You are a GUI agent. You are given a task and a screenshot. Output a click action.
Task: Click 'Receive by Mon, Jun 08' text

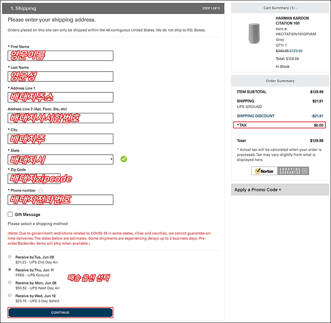coord(36,283)
